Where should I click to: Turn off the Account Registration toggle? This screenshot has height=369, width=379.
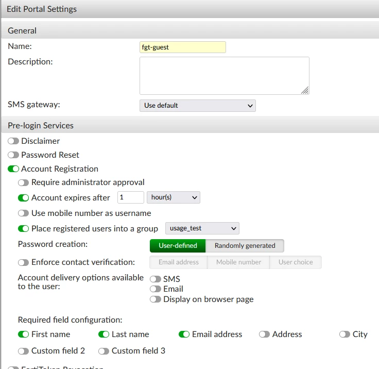pyautogui.click(x=13, y=169)
